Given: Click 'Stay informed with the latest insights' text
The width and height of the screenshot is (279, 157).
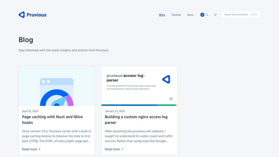Looking at the screenshot, I should (64, 50).
